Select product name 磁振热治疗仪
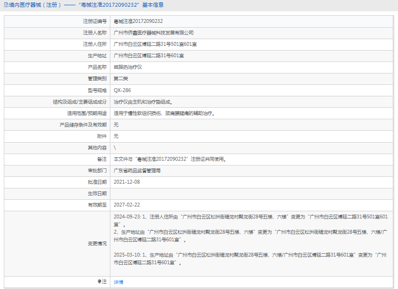 [128, 67]
